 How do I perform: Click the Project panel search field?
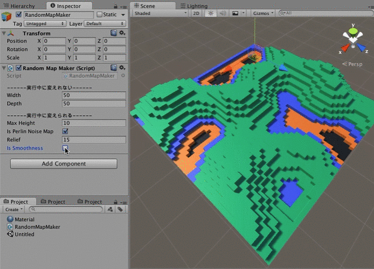click(66, 209)
